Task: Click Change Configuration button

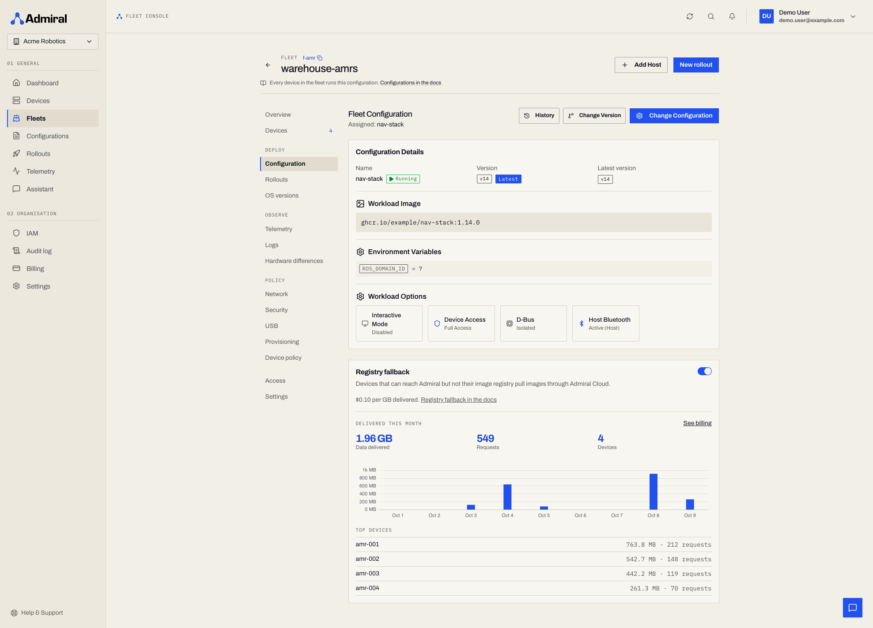Action: (674, 116)
